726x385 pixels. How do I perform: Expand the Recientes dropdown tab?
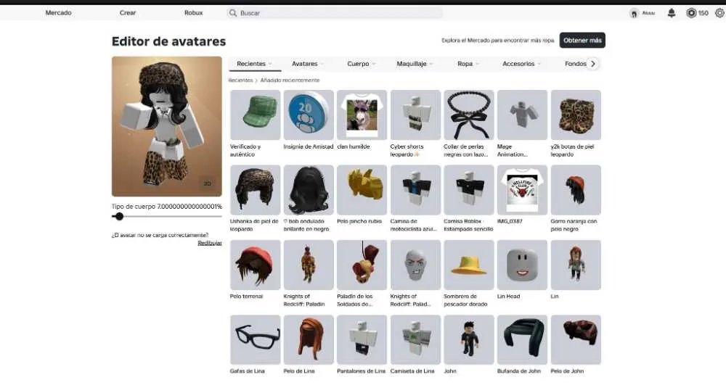click(254, 64)
